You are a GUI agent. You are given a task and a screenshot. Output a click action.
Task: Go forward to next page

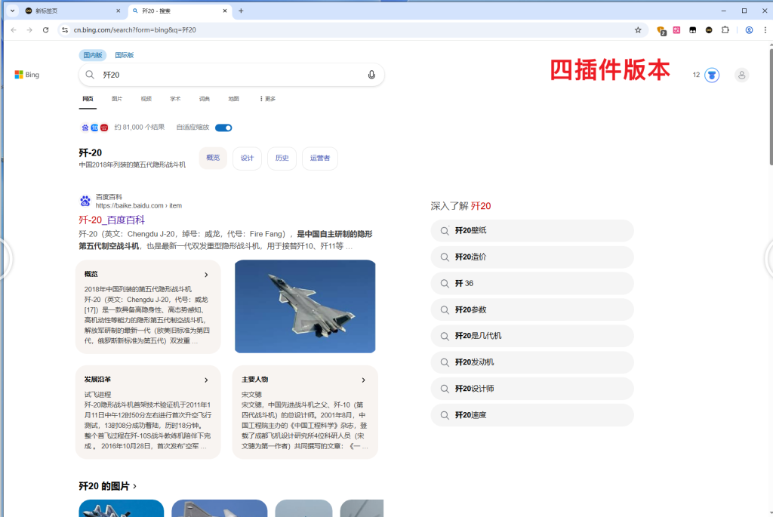point(29,30)
